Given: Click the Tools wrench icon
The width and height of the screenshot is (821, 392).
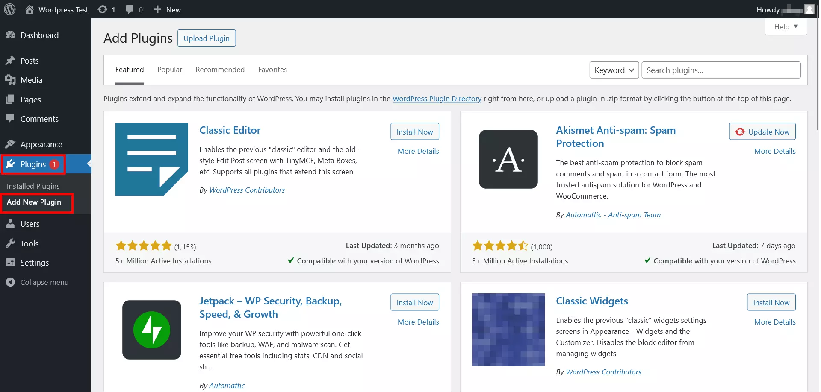Looking at the screenshot, I should coord(10,243).
